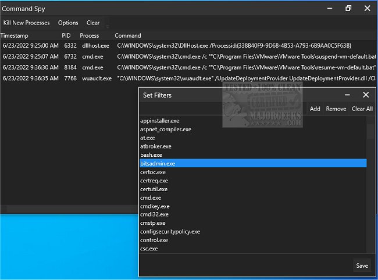Select the wuauclt.exe process row

(189, 78)
